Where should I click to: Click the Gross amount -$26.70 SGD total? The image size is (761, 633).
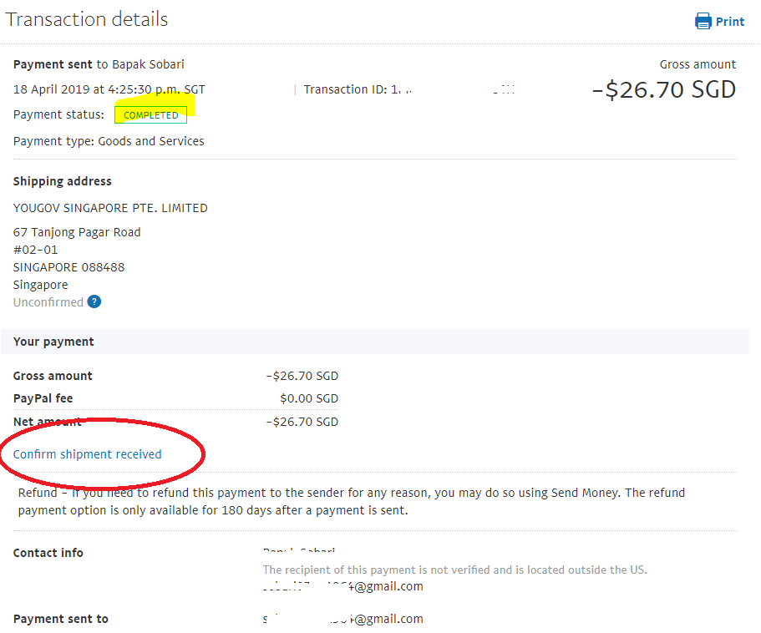pyautogui.click(x=664, y=89)
